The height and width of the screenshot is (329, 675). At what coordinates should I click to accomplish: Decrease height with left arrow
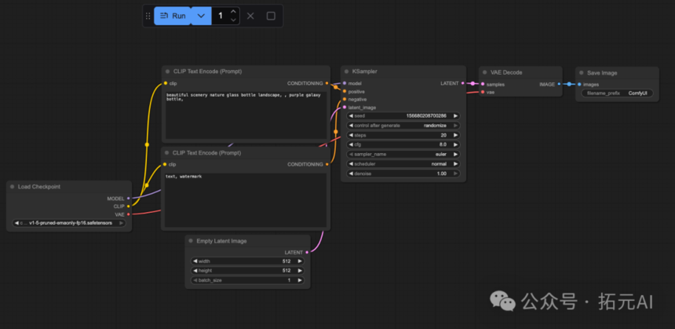(x=195, y=271)
